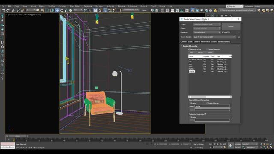Click the Name column header in the elements list
This screenshot has width=274, height=154.
click(196, 56)
